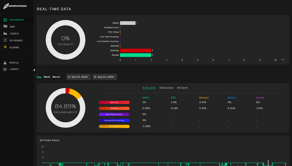Click the GNSS Availability donut chart
This screenshot has width=292, height=166.
[66, 108]
